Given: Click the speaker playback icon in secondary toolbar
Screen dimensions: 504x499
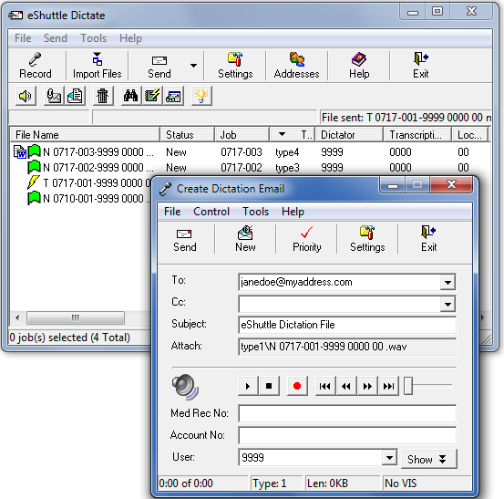Looking at the screenshot, I should click(x=26, y=96).
